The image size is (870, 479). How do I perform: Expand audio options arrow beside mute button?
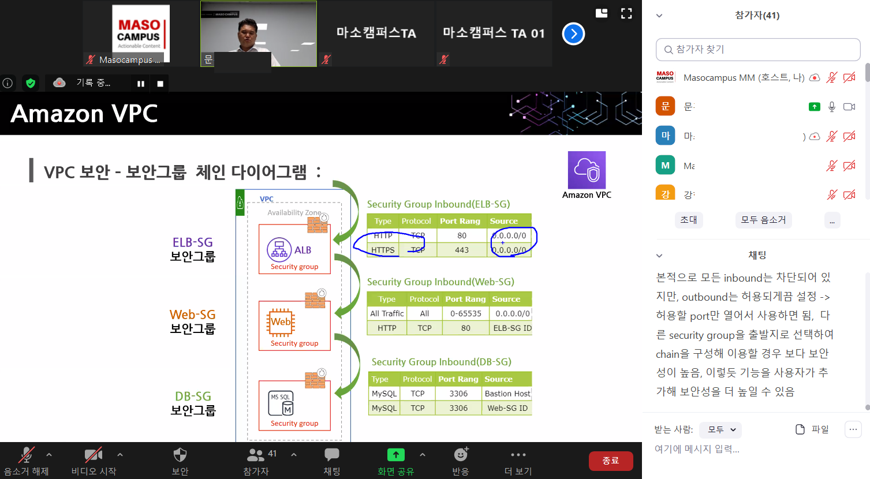point(49,455)
